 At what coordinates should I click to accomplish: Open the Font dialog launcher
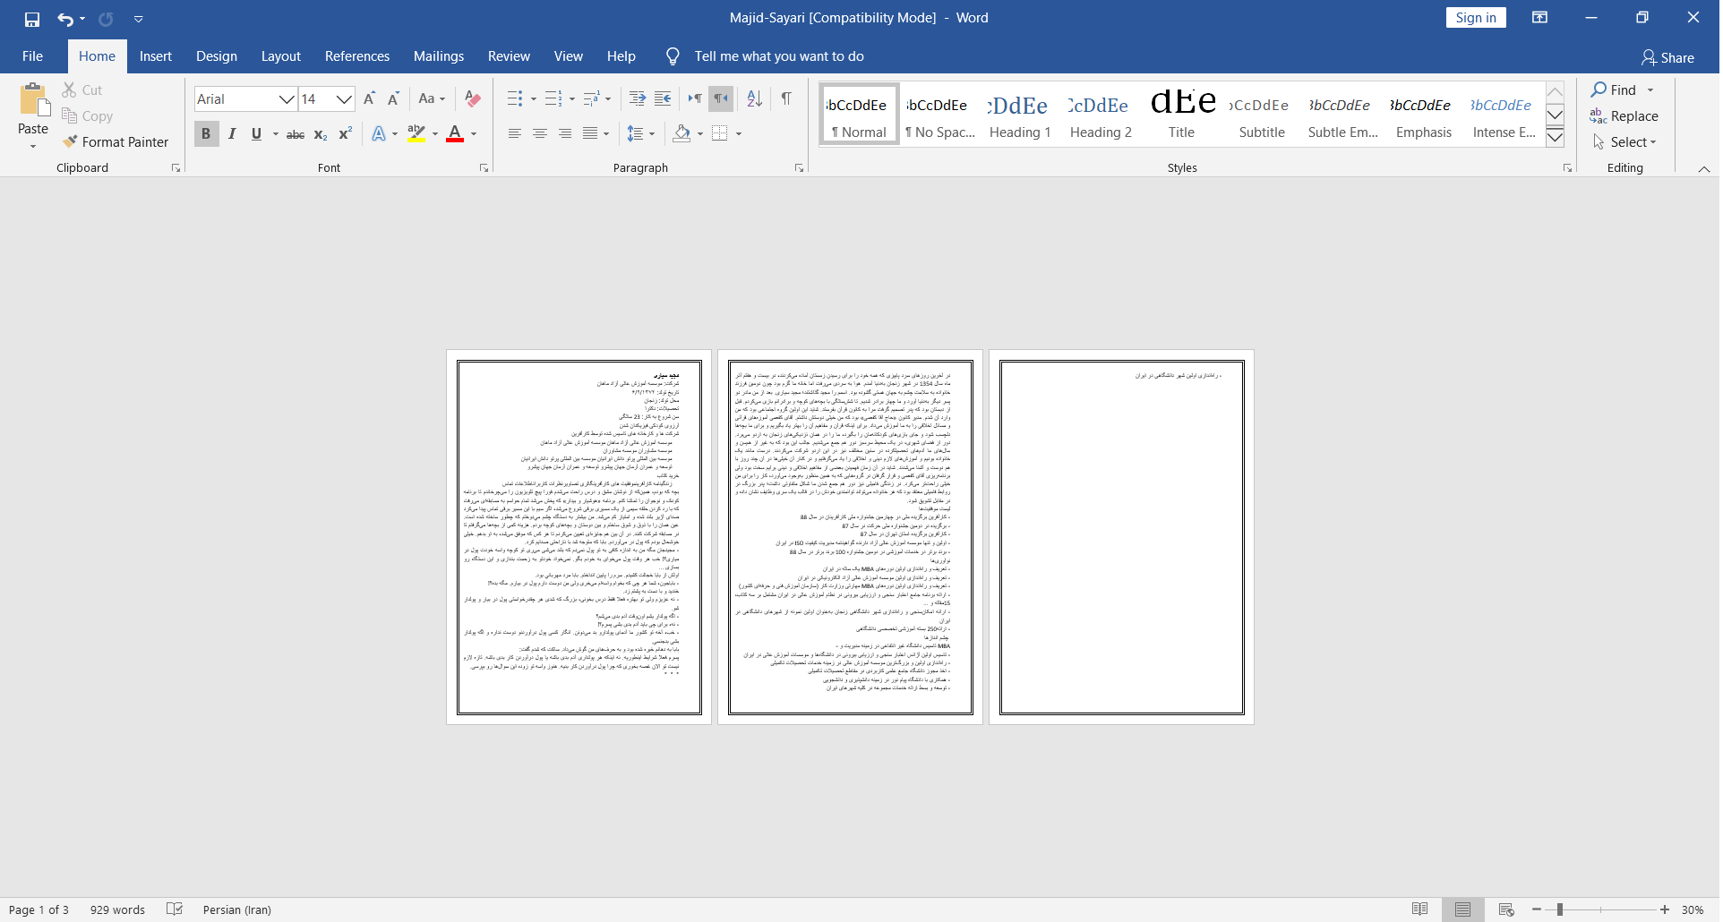click(484, 168)
